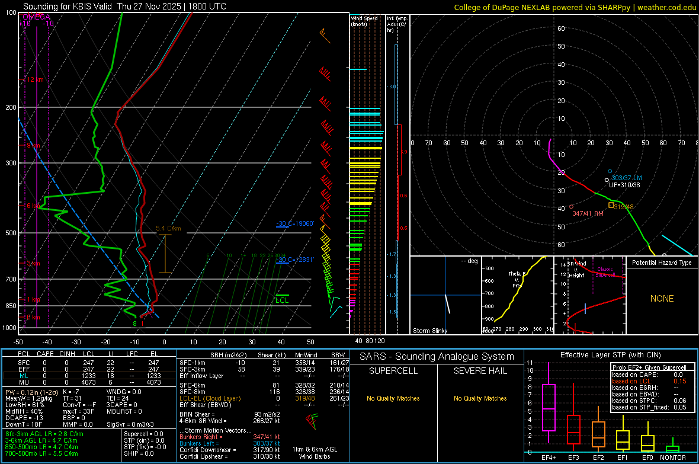Click the -20 C=12831' level label
Screen dimensions: 699x464
[x=295, y=260]
